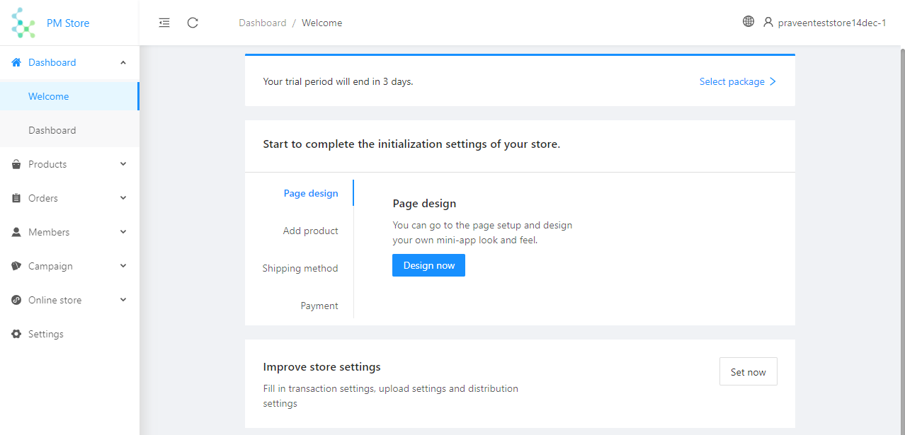Click the refresh page icon

tap(193, 23)
